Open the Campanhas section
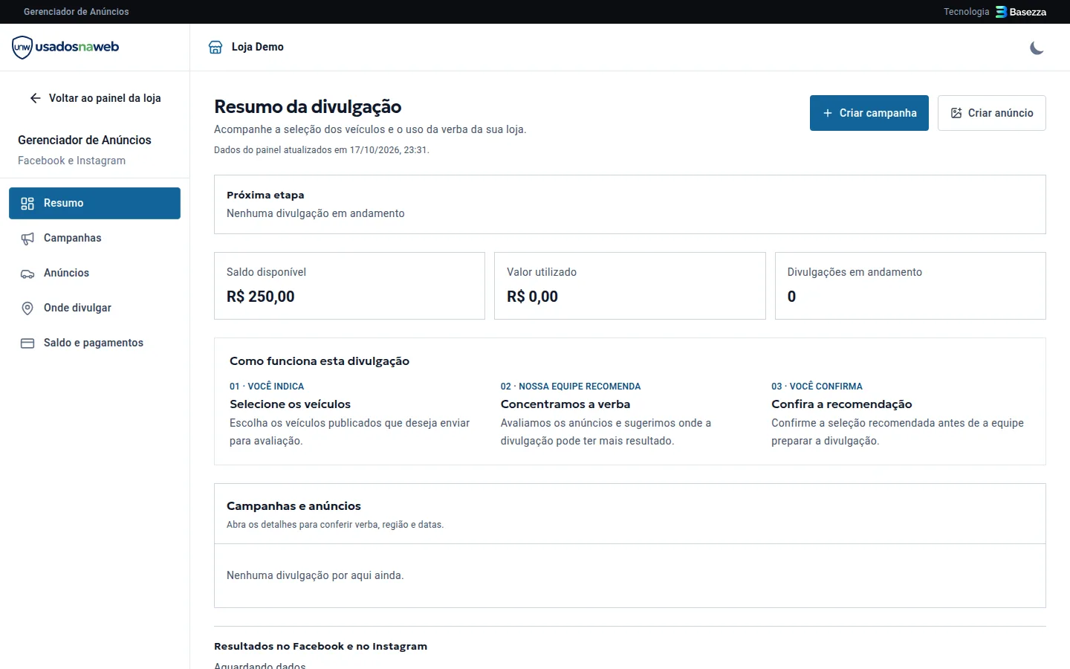The height and width of the screenshot is (669, 1070). (94, 238)
